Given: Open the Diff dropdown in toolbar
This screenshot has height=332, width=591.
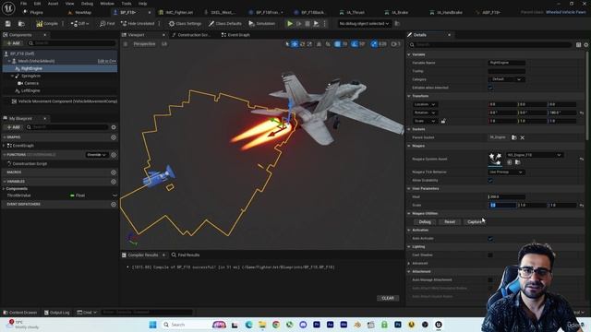Looking at the screenshot, I should tap(79, 23).
